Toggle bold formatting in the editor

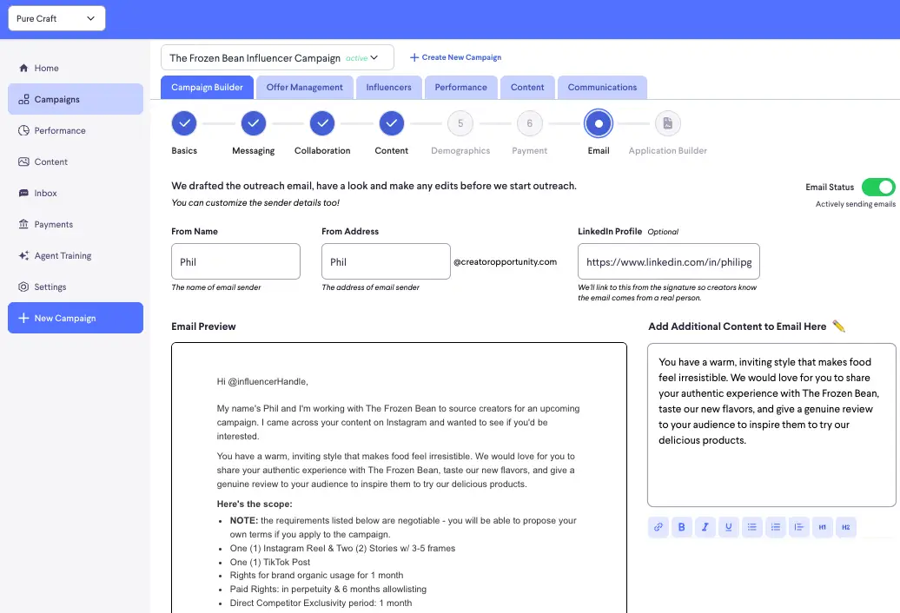tap(682, 527)
